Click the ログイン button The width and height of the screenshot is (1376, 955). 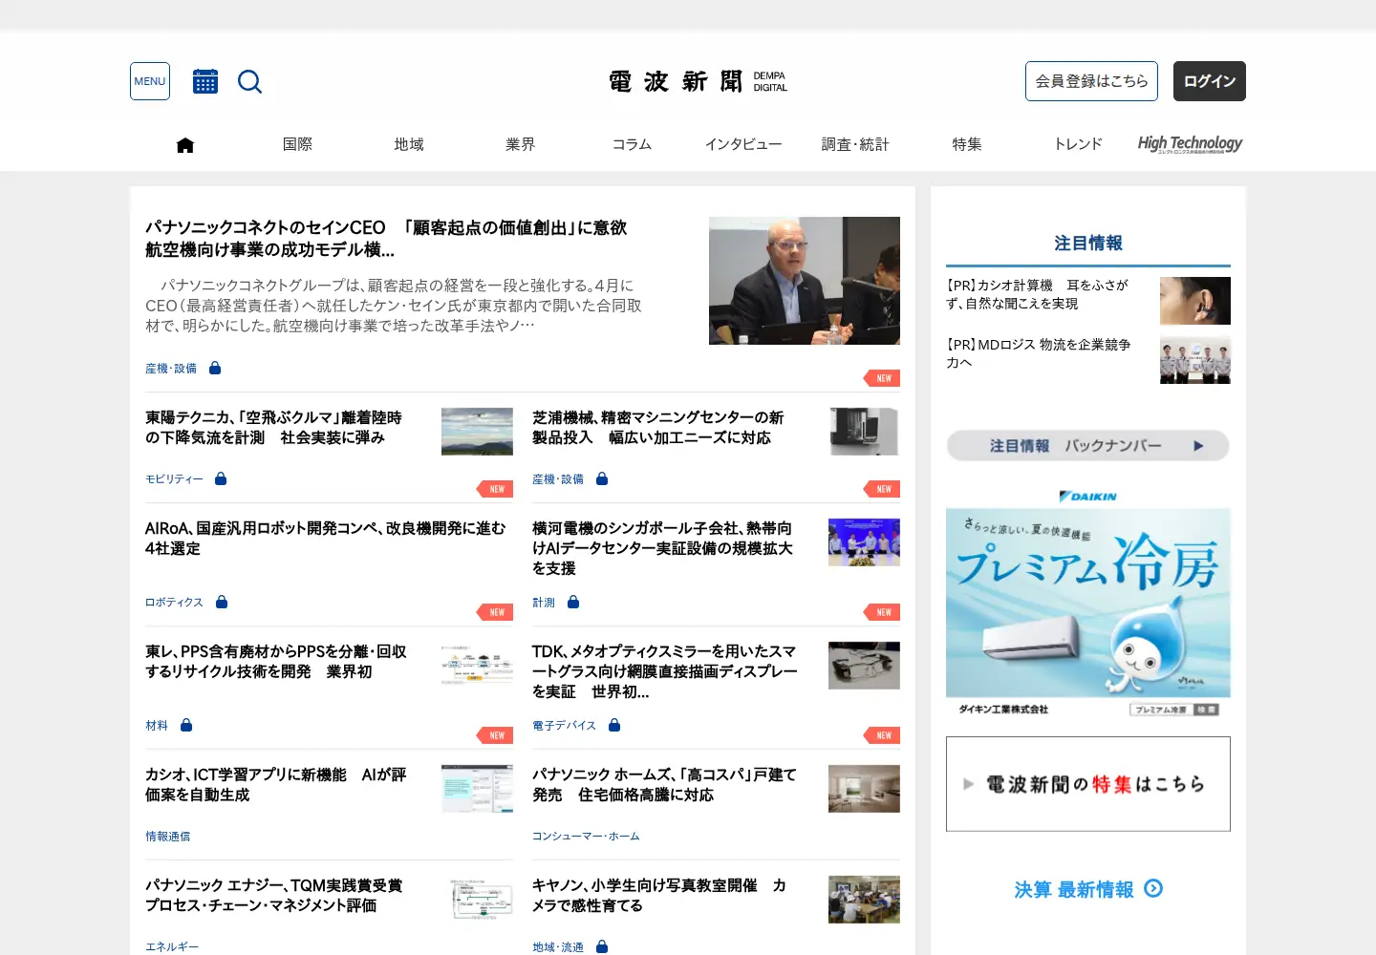[x=1210, y=81]
